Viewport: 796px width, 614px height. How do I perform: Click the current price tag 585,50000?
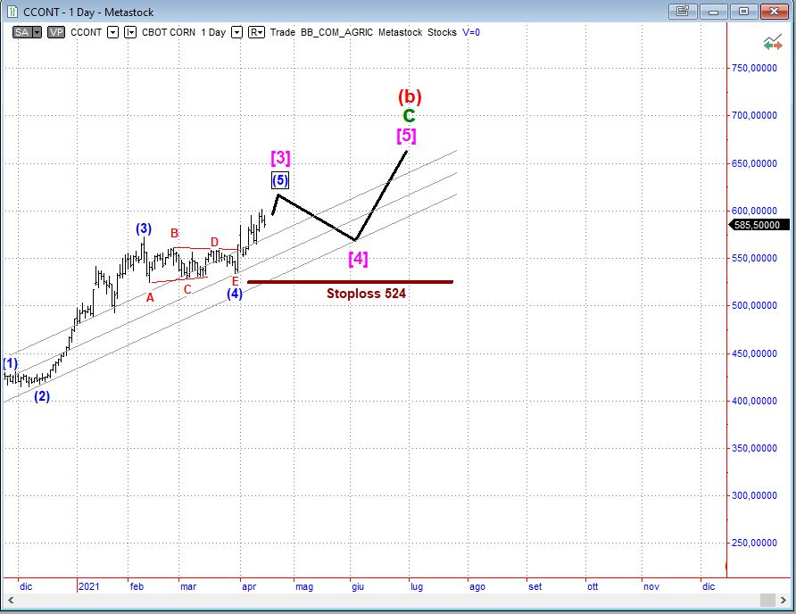[758, 225]
